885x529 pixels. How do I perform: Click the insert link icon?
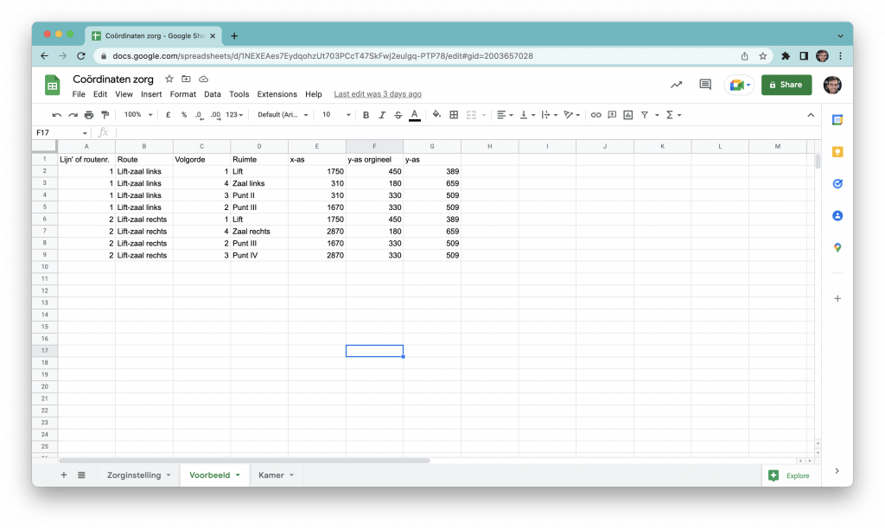[595, 115]
